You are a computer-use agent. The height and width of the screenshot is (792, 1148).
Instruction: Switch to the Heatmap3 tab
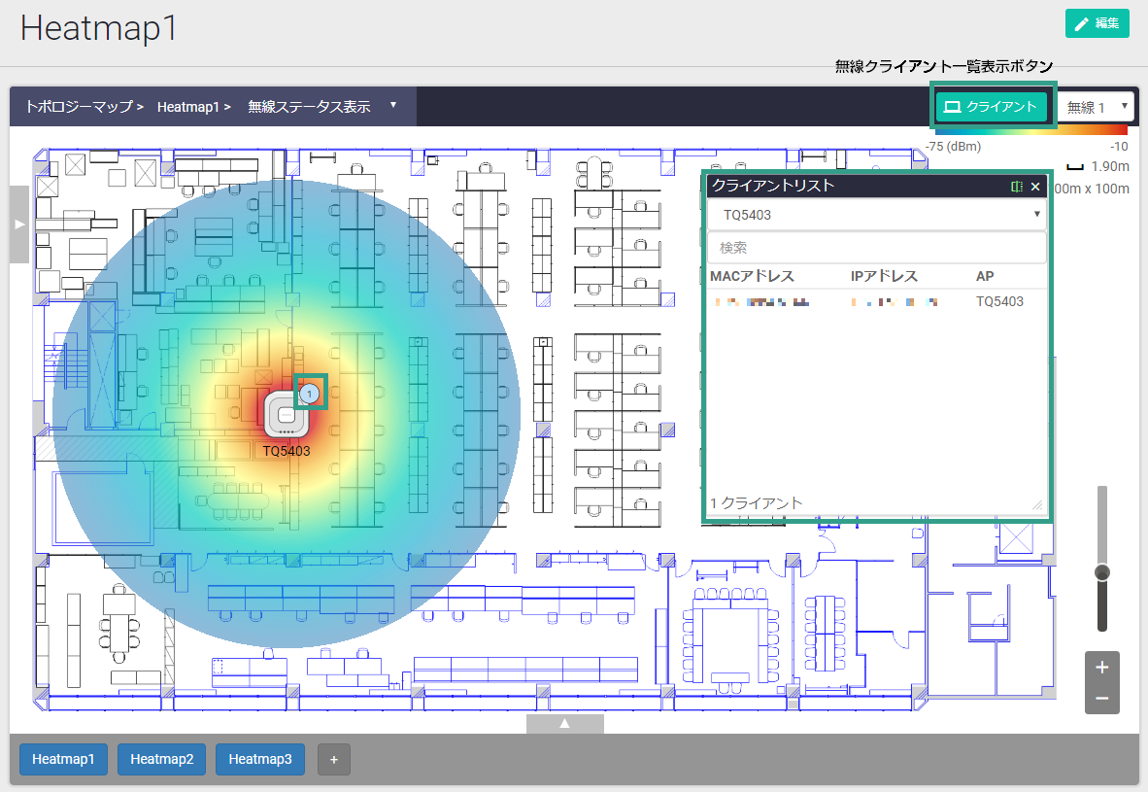(x=260, y=760)
